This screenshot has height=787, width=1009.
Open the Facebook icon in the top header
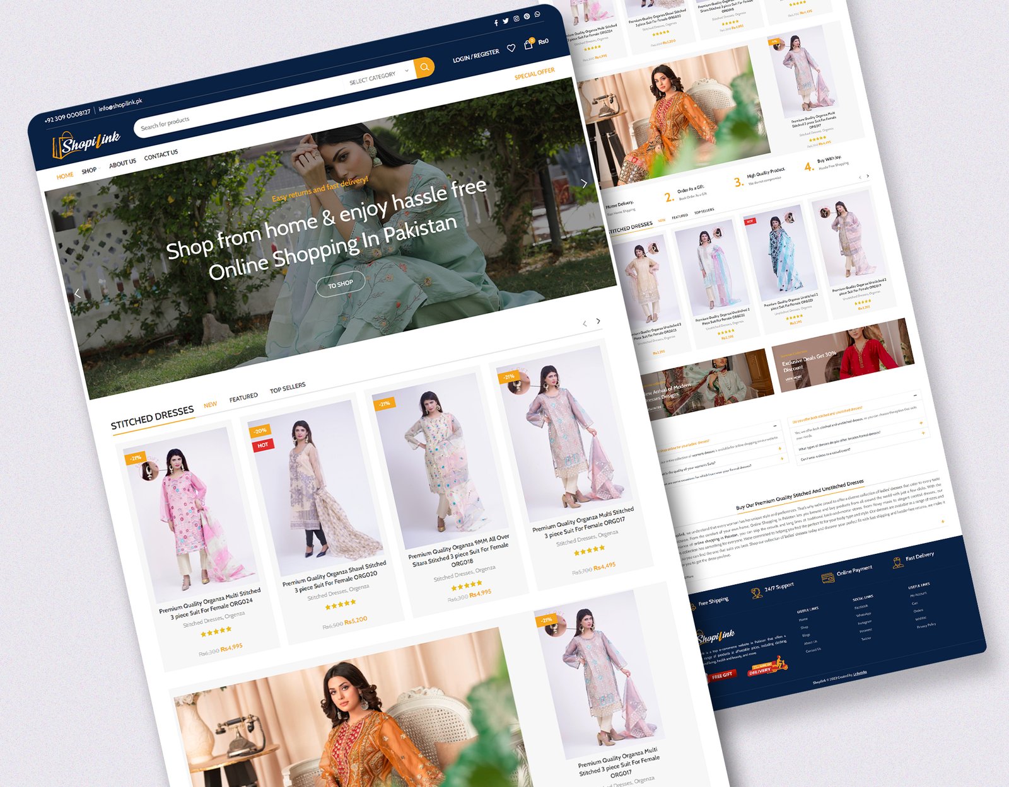pos(496,23)
